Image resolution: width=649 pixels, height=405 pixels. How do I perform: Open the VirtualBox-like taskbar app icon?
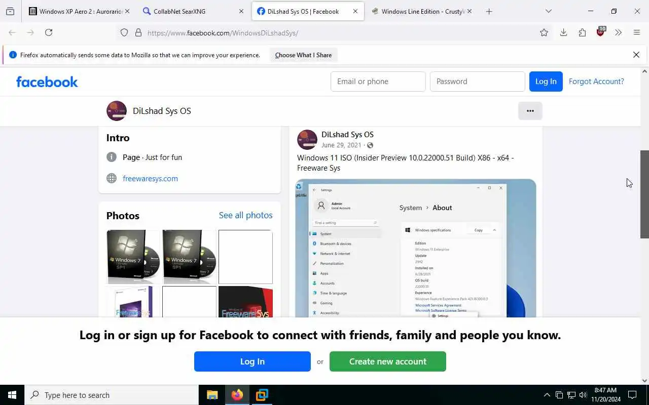click(x=262, y=395)
